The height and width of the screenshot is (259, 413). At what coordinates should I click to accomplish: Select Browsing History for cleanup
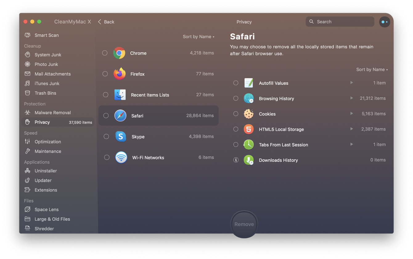[x=236, y=98]
